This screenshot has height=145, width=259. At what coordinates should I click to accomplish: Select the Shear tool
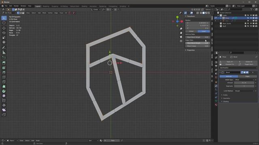point(4,110)
